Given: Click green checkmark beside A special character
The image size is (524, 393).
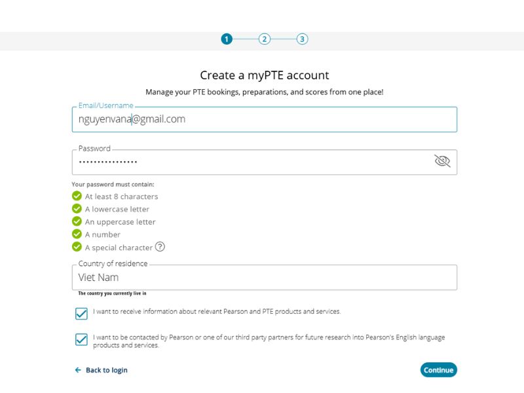Looking at the screenshot, I should click(77, 247).
